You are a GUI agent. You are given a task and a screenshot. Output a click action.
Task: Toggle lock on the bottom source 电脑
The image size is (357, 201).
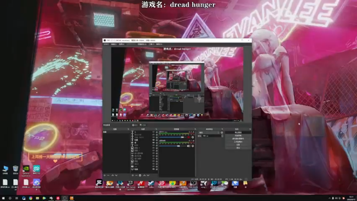(x=157, y=169)
